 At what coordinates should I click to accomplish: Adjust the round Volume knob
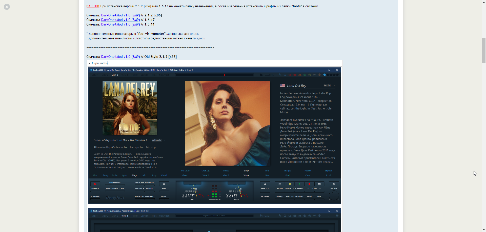point(334,196)
